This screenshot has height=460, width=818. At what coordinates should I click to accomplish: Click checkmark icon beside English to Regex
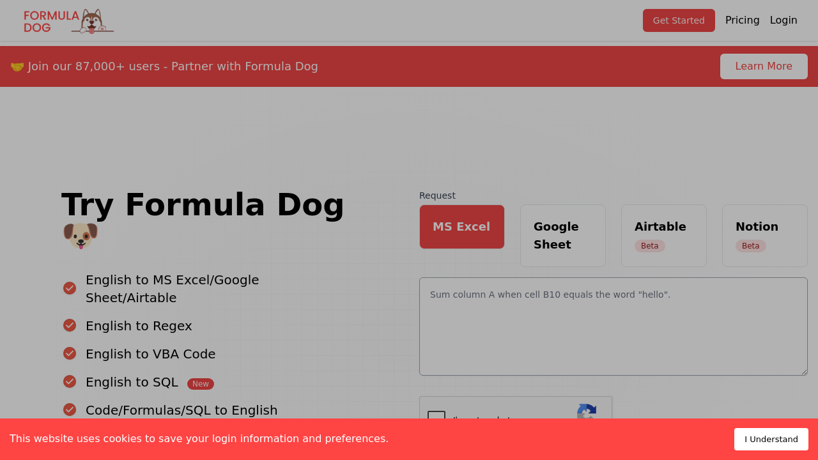(70, 325)
